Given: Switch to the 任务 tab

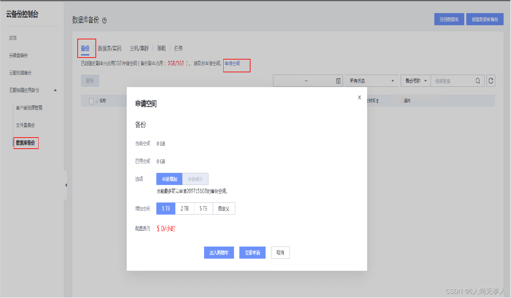Looking at the screenshot, I should [x=179, y=48].
